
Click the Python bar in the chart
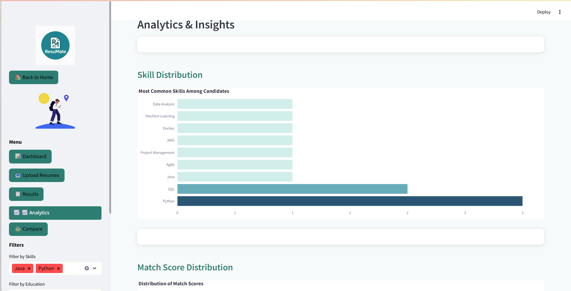click(350, 201)
